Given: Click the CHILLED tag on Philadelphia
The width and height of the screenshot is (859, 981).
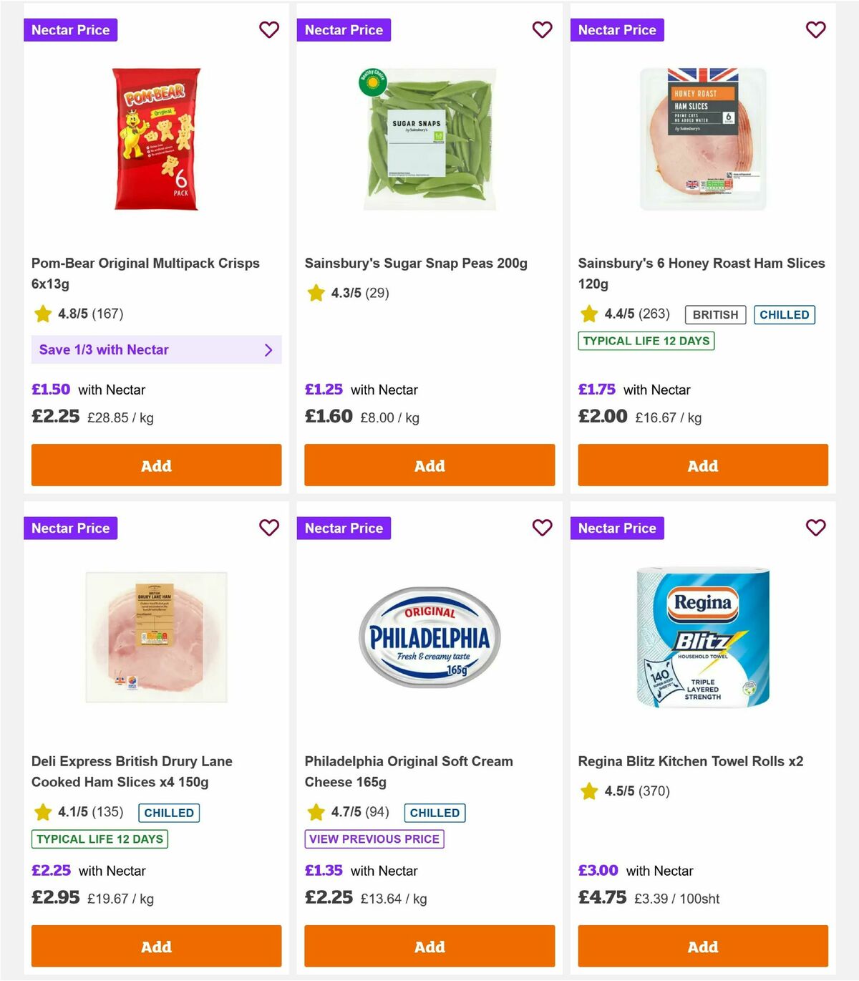Looking at the screenshot, I should [x=435, y=813].
